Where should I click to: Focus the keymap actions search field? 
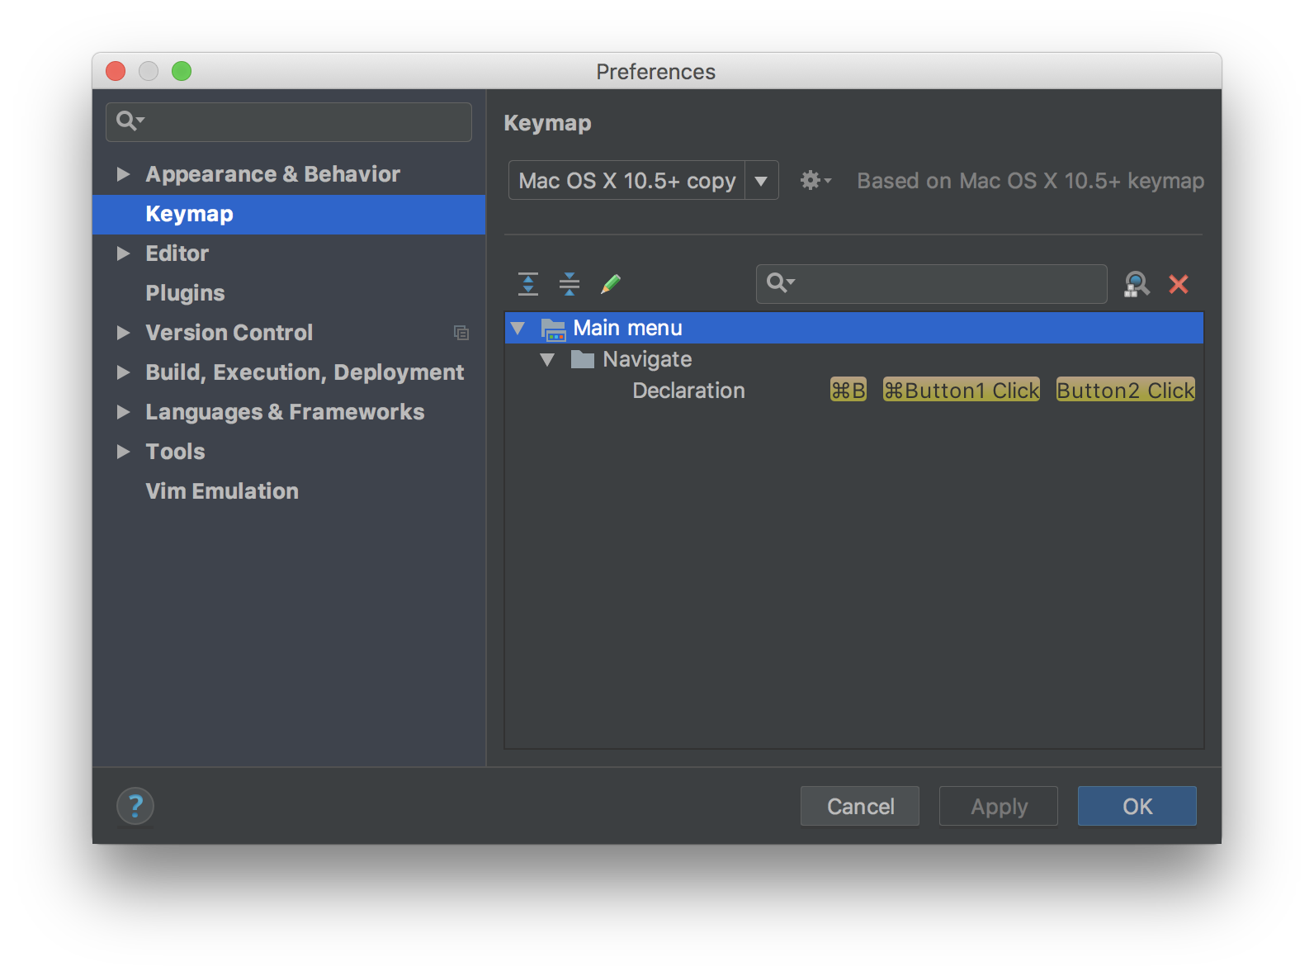pyautogui.click(x=945, y=284)
